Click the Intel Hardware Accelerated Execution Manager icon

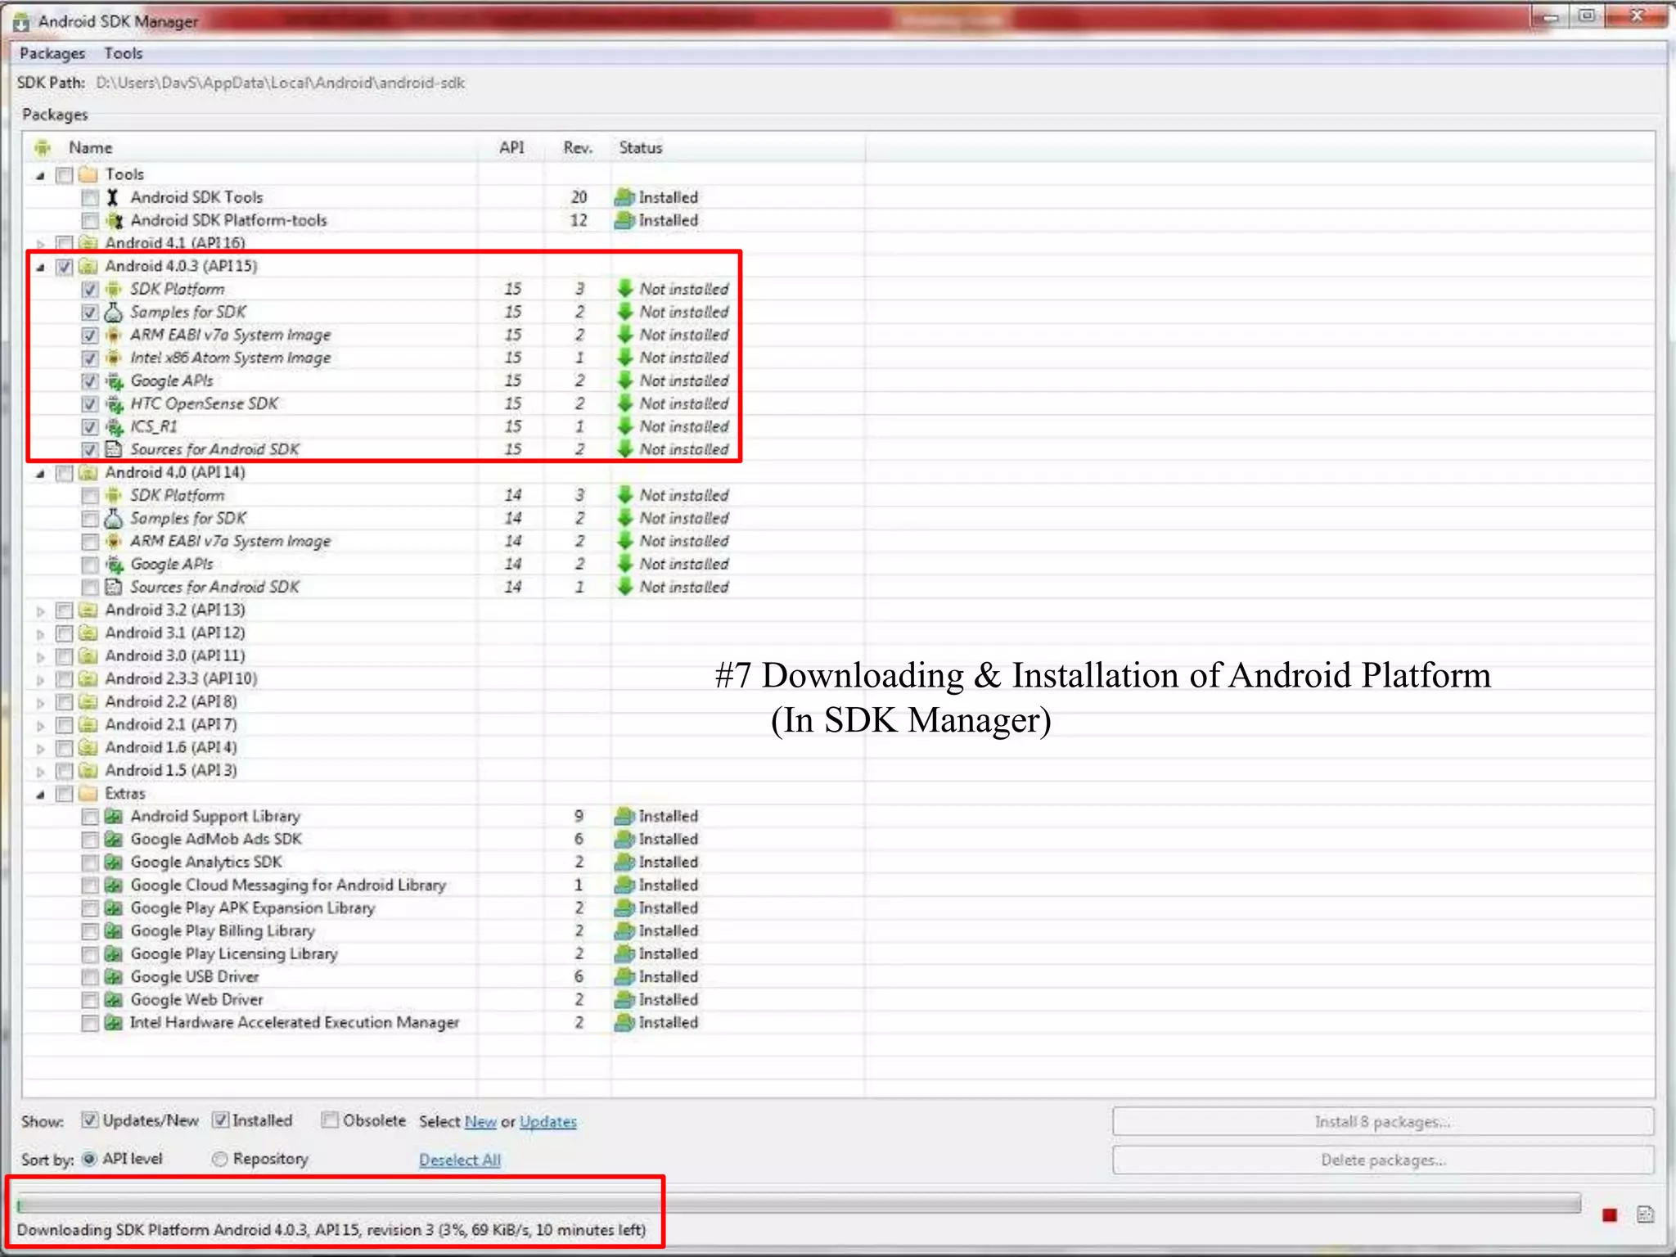(114, 1022)
